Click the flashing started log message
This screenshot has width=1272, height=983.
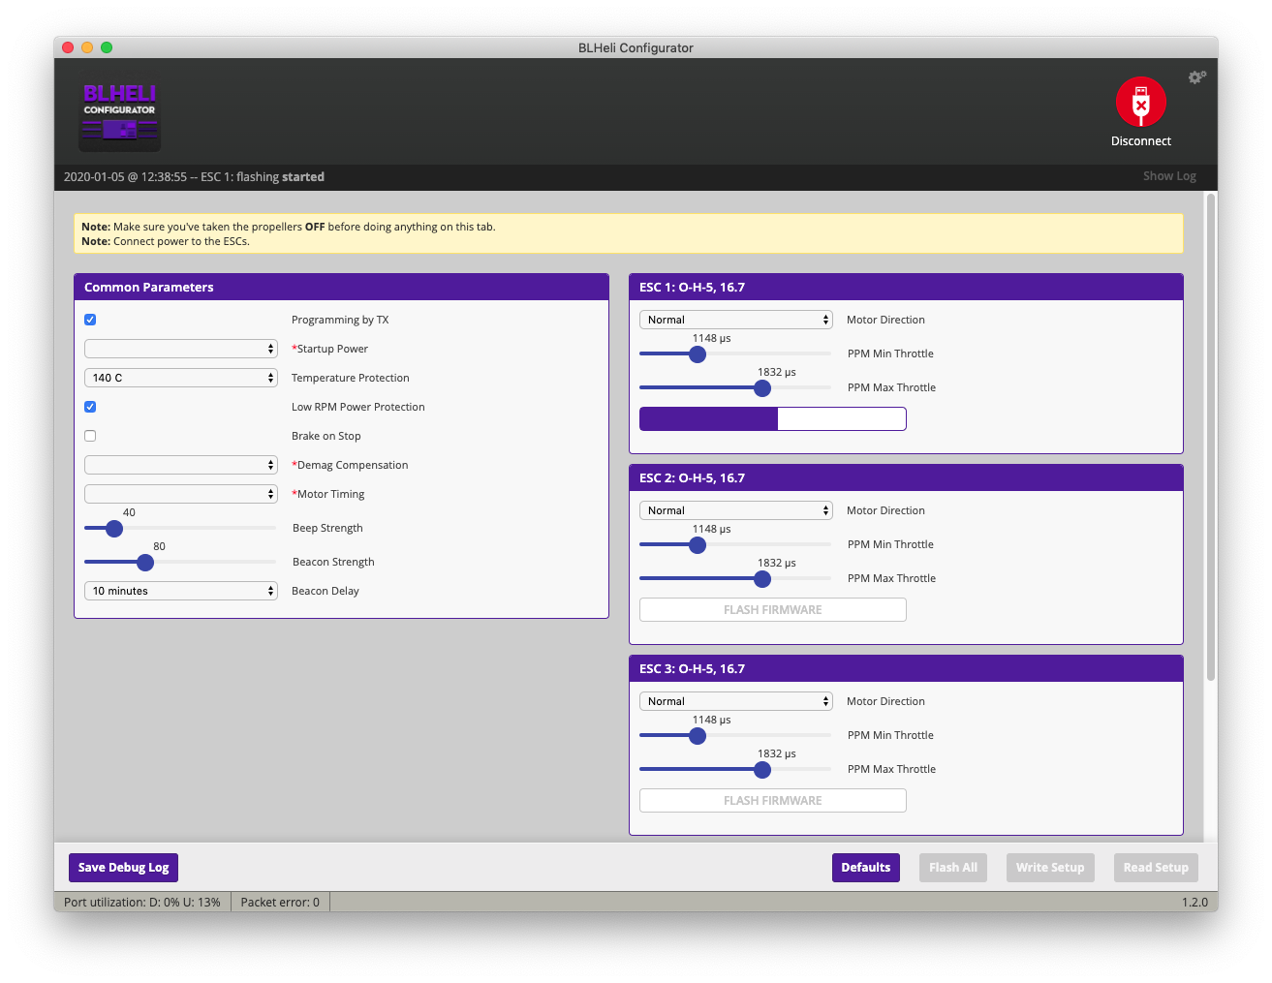[x=194, y=177]
